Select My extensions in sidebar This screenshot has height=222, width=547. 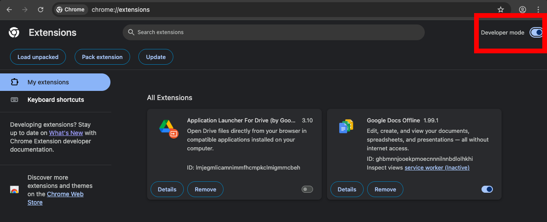55,82
